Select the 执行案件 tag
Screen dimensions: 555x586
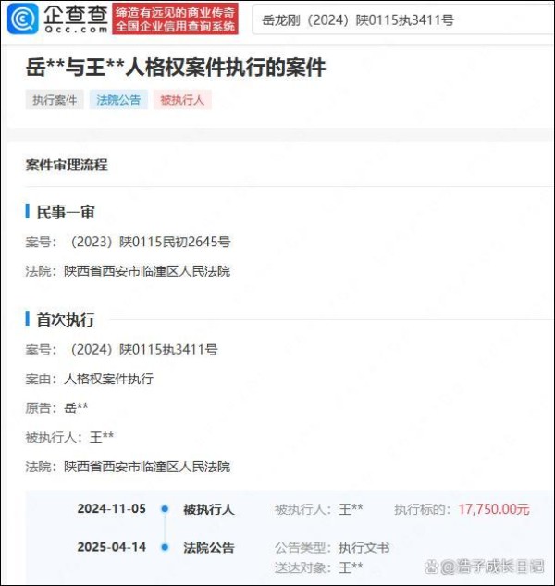tap(55, 100)
